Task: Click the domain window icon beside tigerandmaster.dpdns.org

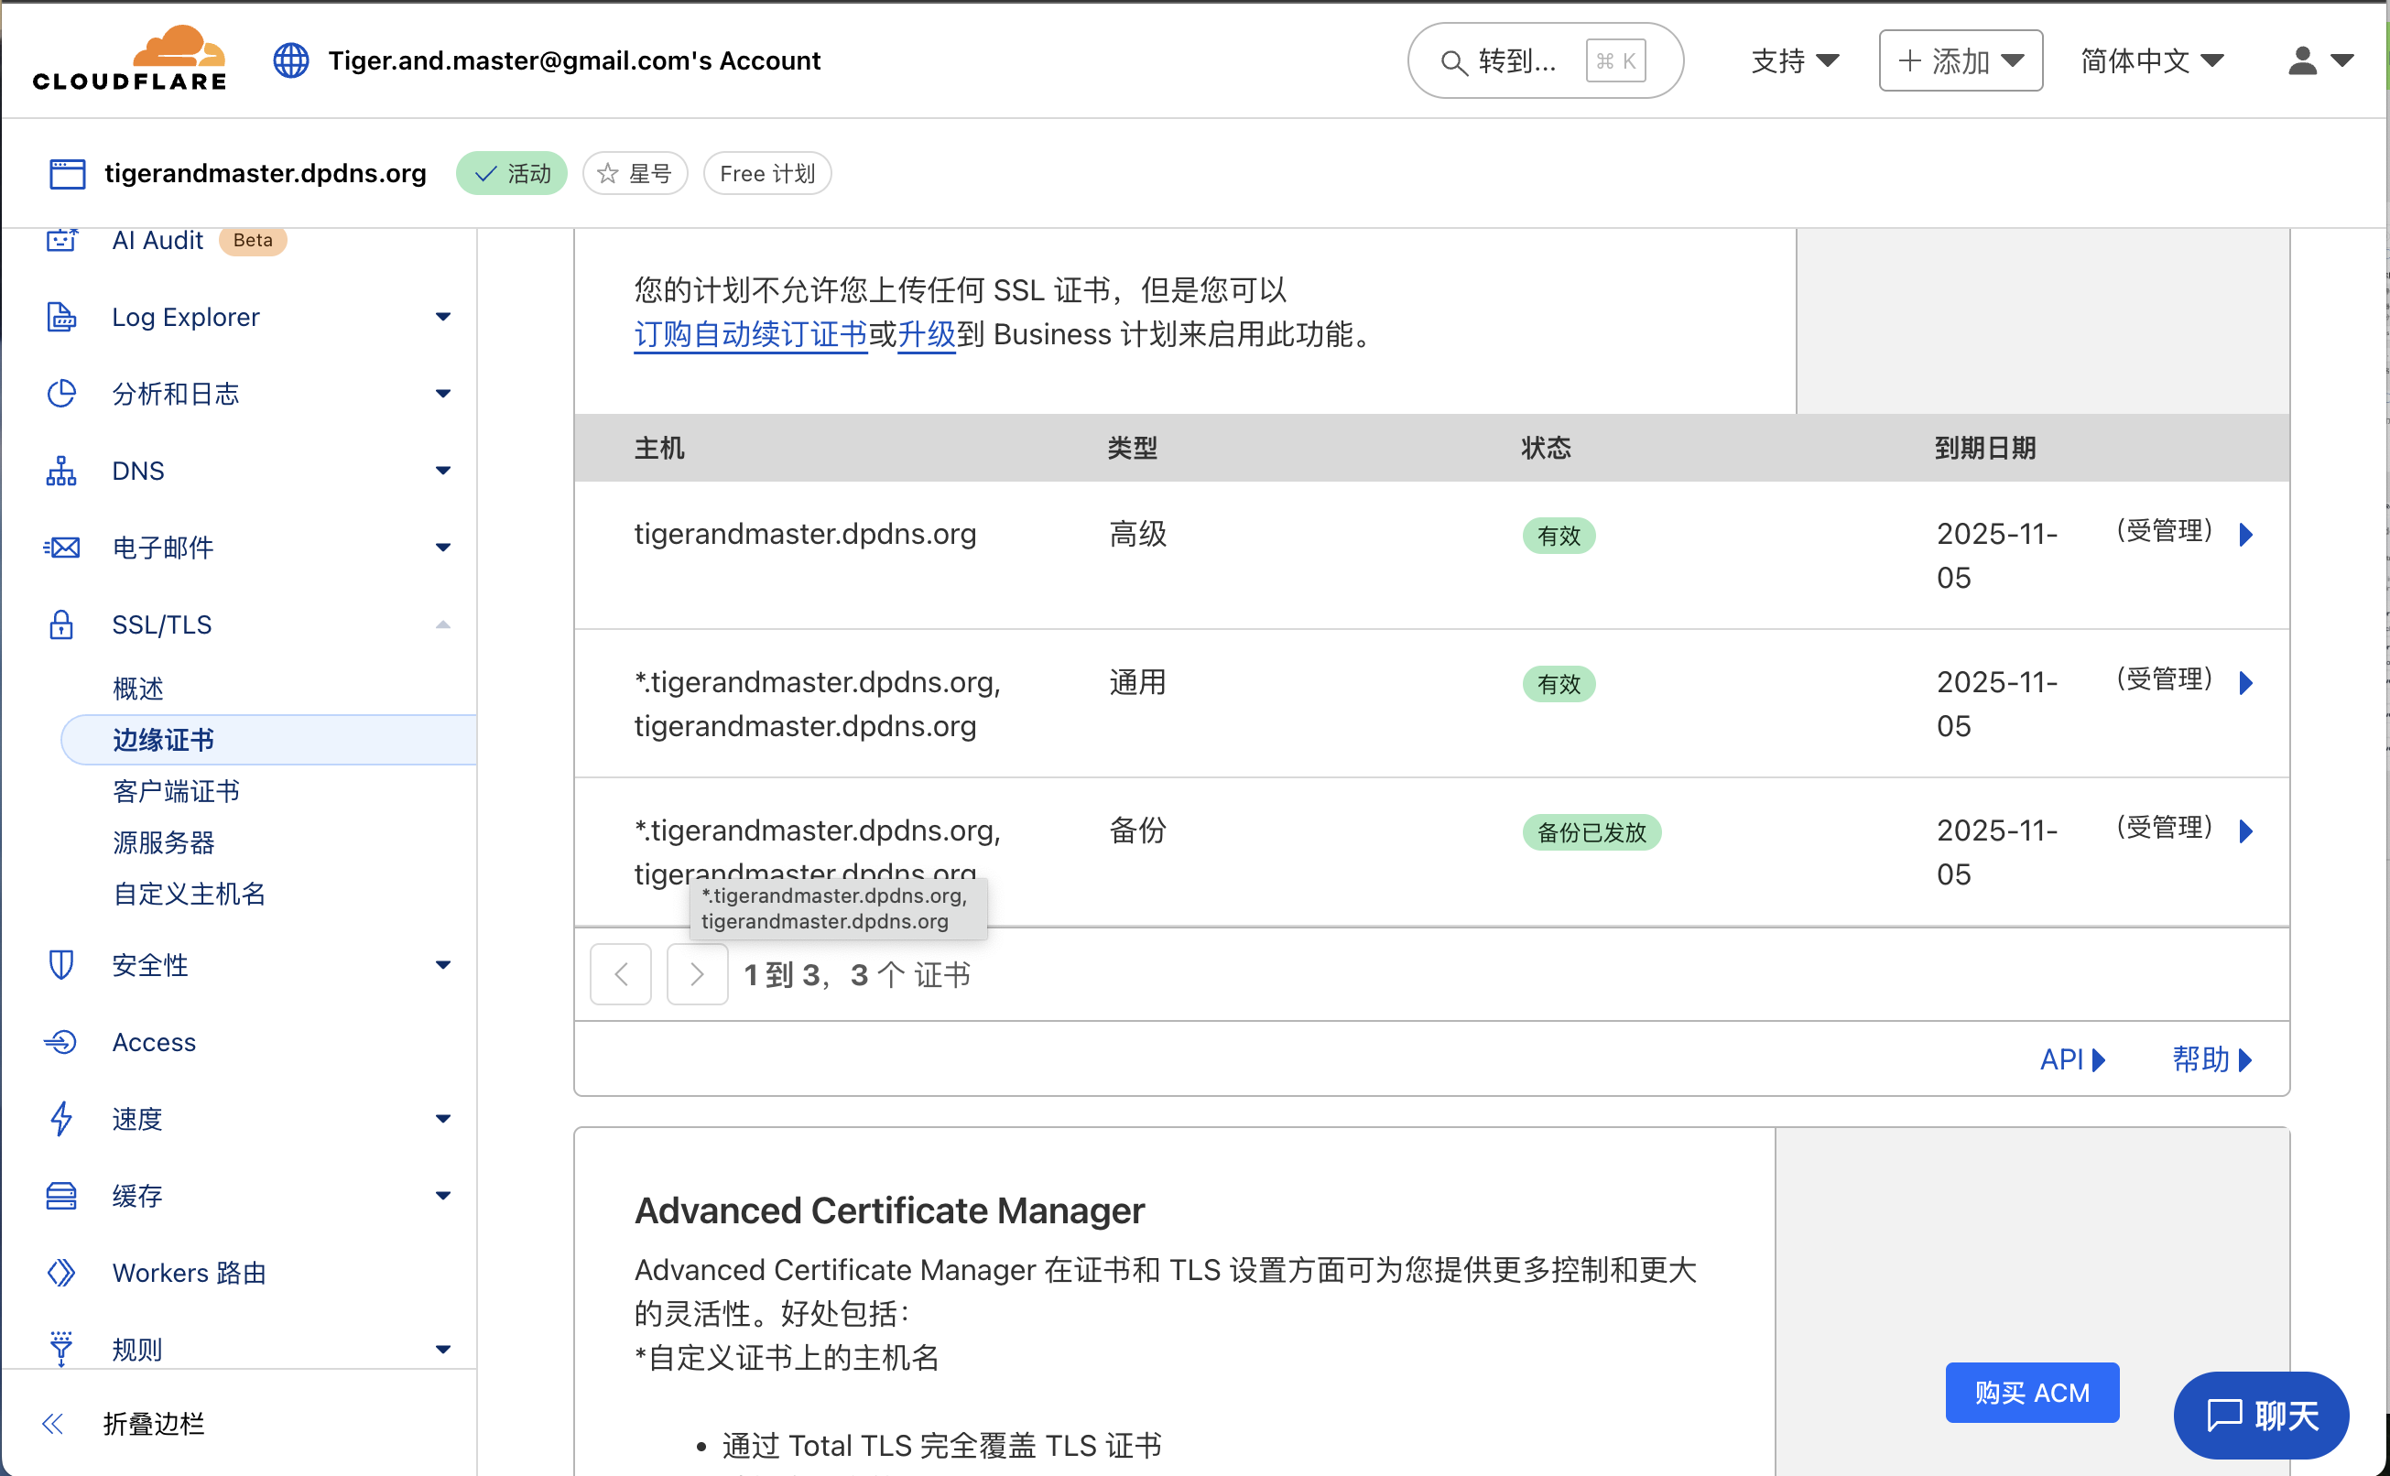Action: click(68, 174)
